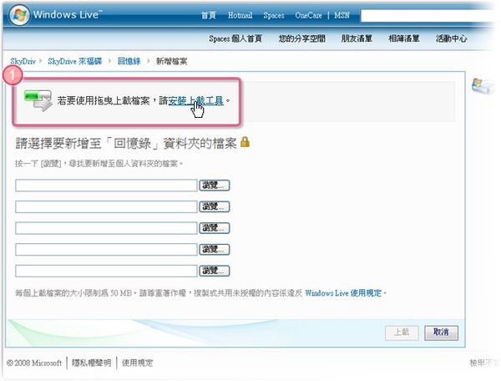Go to 回憶錄 folder breadcrumb
This screenshot has height=381, width=501.
129,61
